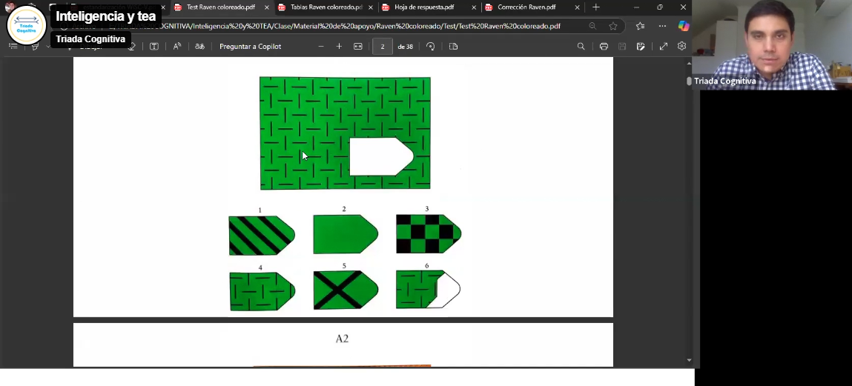This screenshot has width=852, height=386.
Task: Rotate the PDF page
Action: pyautogui.click(x=430, y=47)
